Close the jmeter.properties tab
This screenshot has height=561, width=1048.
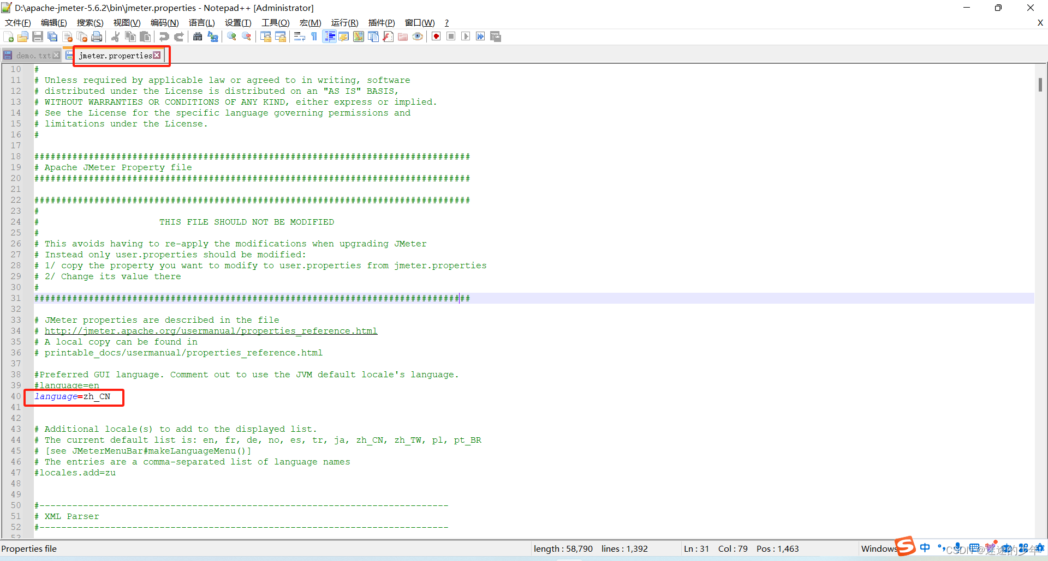(x=157, y=55)
